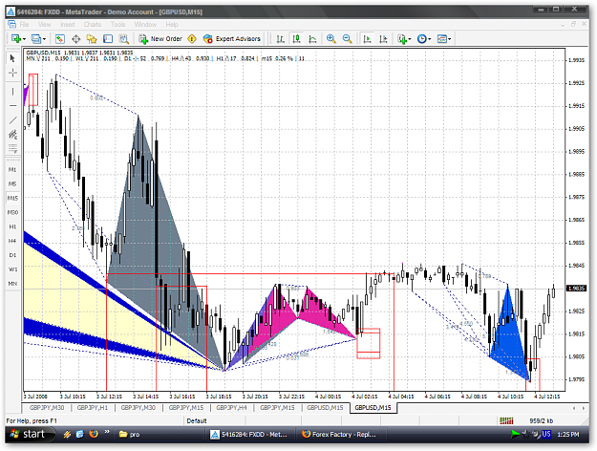
Task: Open the File menu
Action: point(25,25)
